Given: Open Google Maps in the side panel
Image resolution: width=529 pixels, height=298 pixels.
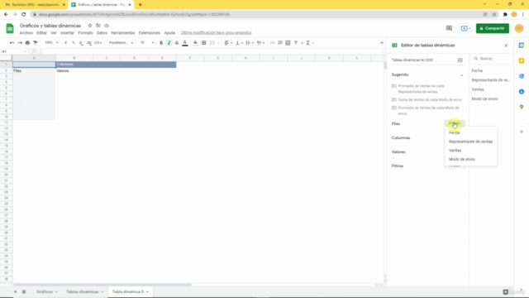Looking at the screenshot, I should [x=522, y=107].
